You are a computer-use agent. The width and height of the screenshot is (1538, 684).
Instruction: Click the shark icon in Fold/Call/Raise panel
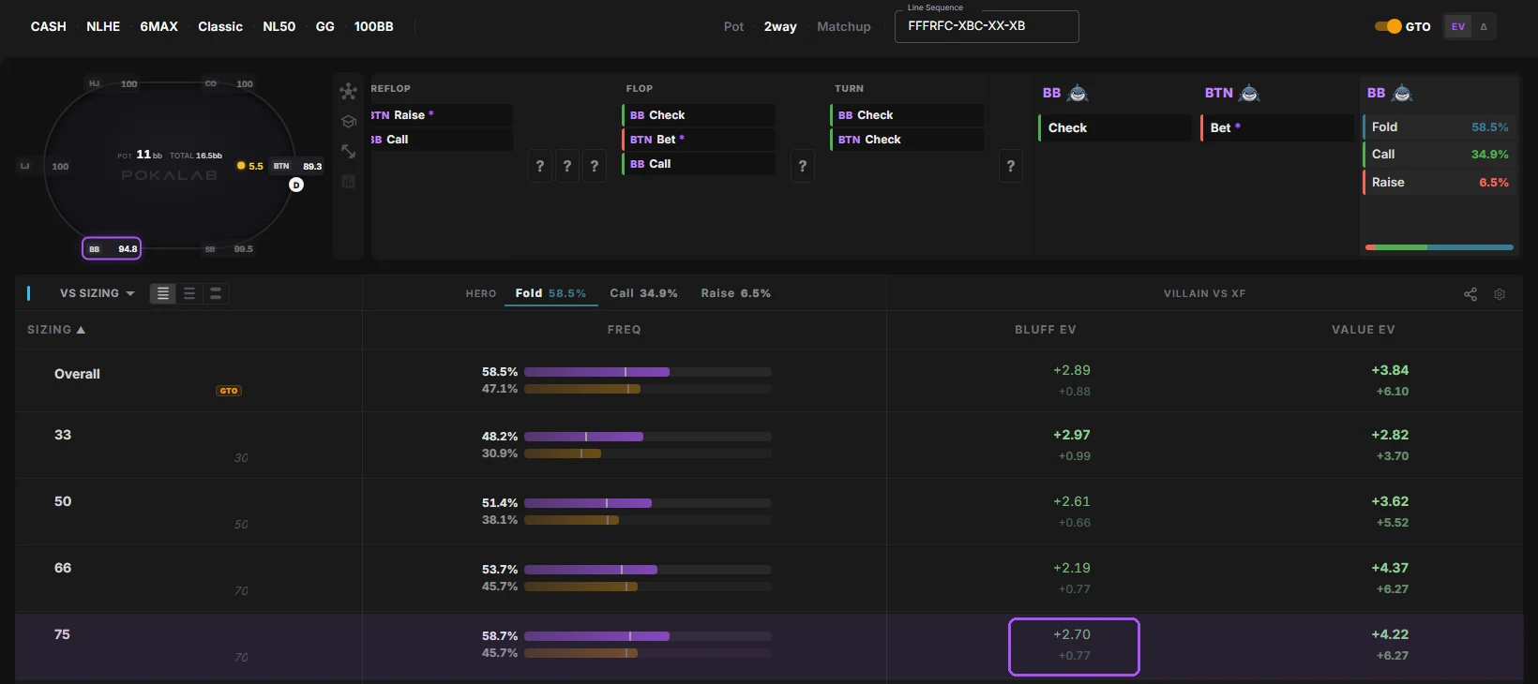pos(1402,93)
